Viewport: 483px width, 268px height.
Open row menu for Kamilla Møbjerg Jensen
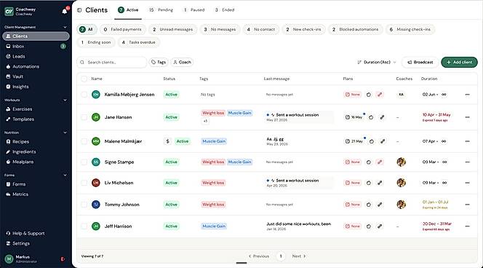(467, 95)
